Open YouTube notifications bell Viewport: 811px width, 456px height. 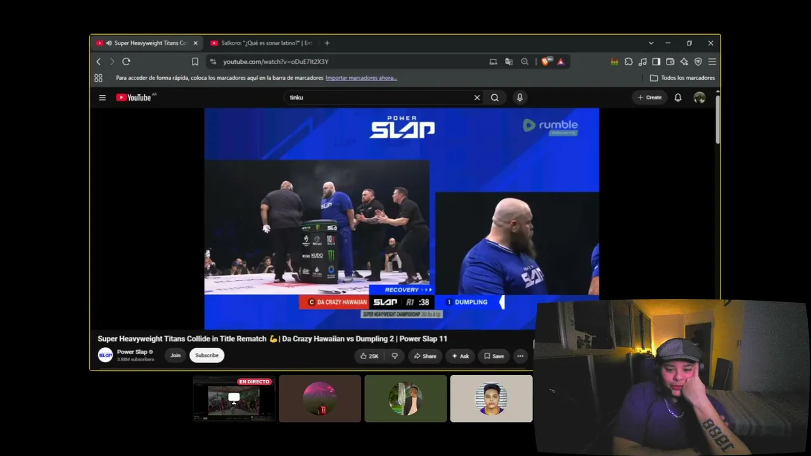(678, 98)
